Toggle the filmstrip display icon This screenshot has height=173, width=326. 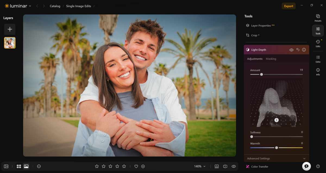click(217, 166)
